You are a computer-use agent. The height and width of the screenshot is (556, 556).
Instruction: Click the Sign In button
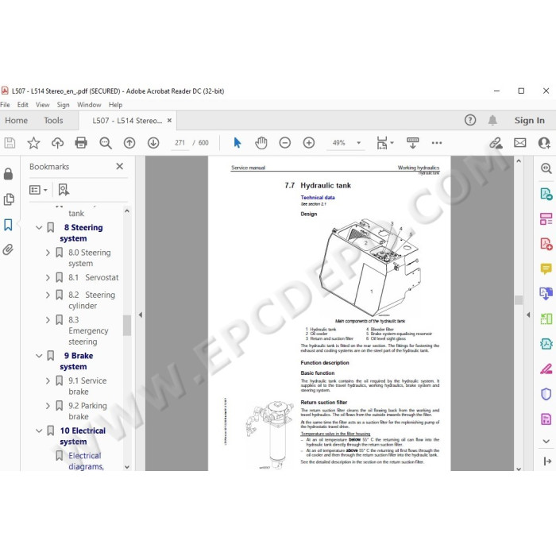530,121
